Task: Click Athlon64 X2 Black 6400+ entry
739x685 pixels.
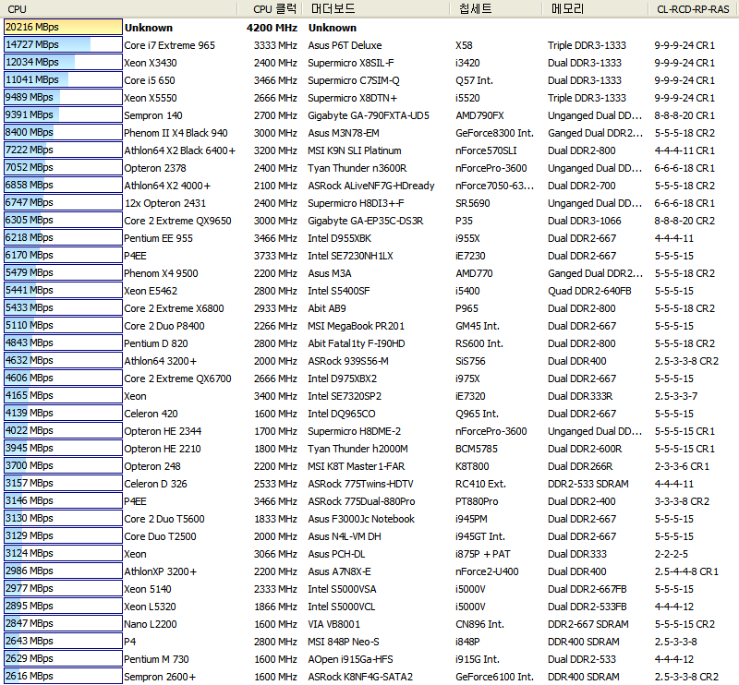Action: 179,150
